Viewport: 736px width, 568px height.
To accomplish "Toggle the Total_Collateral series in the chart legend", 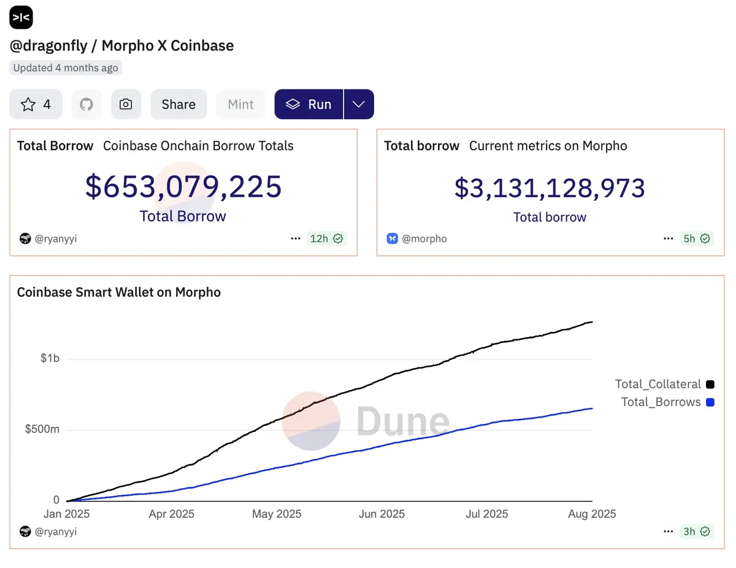I will point(657,384).
